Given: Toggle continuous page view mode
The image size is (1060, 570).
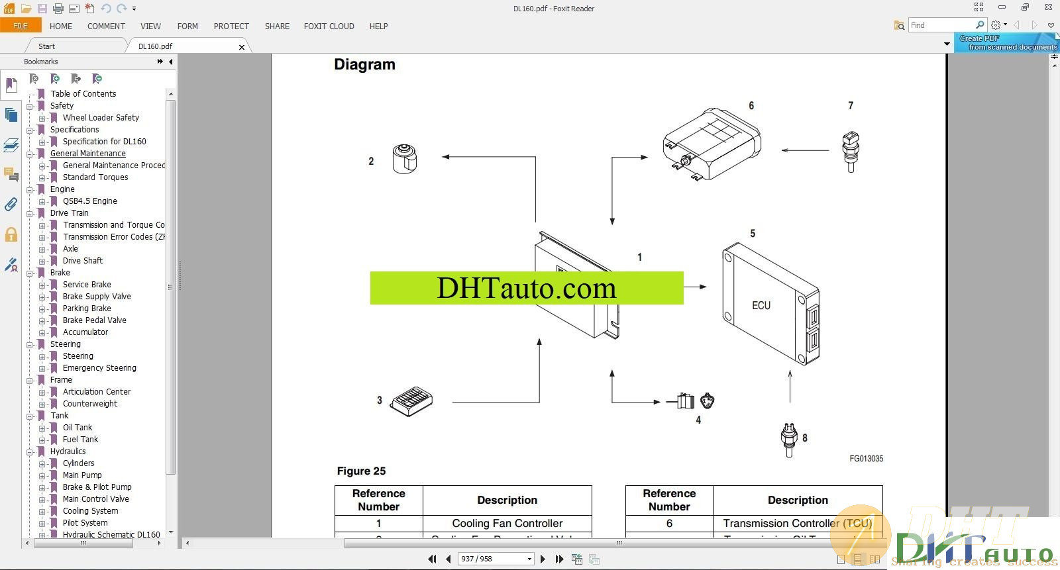Looking at the screenshot, I should (x=857, y=559).
